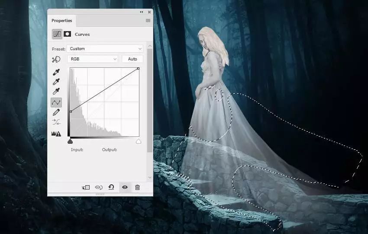Click the Curves title text

[82, 35]
